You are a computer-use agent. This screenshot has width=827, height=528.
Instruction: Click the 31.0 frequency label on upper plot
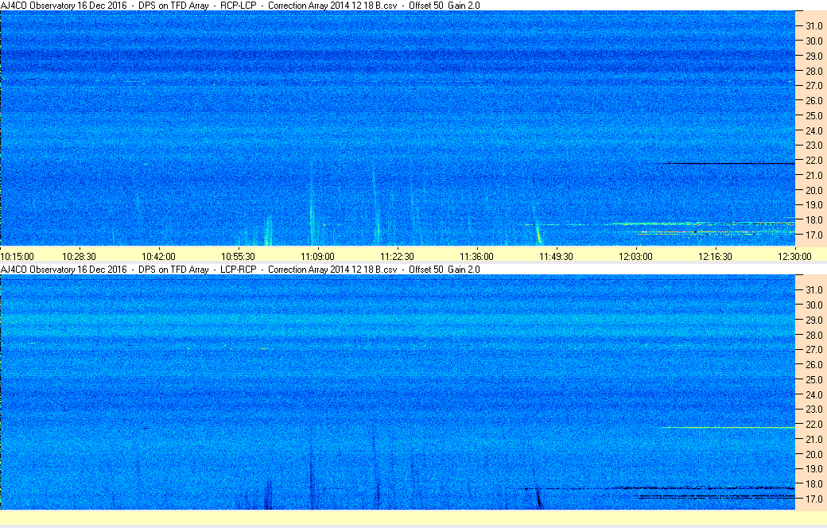pyautogui.click(x=813, y=26)
